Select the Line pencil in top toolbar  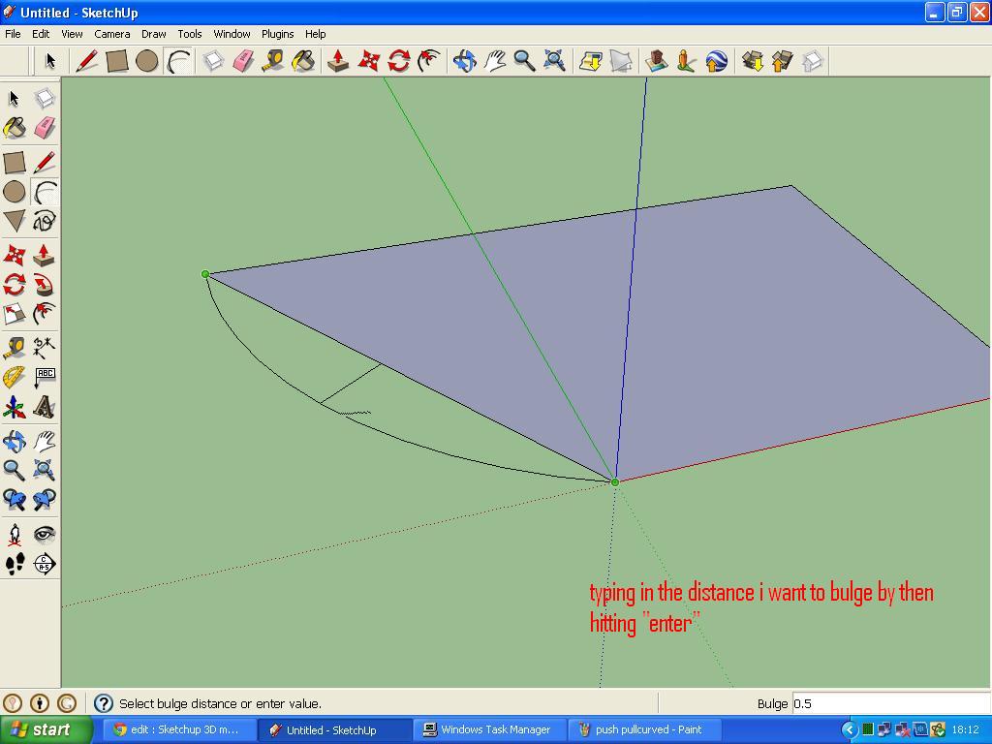tap(86, 61)
